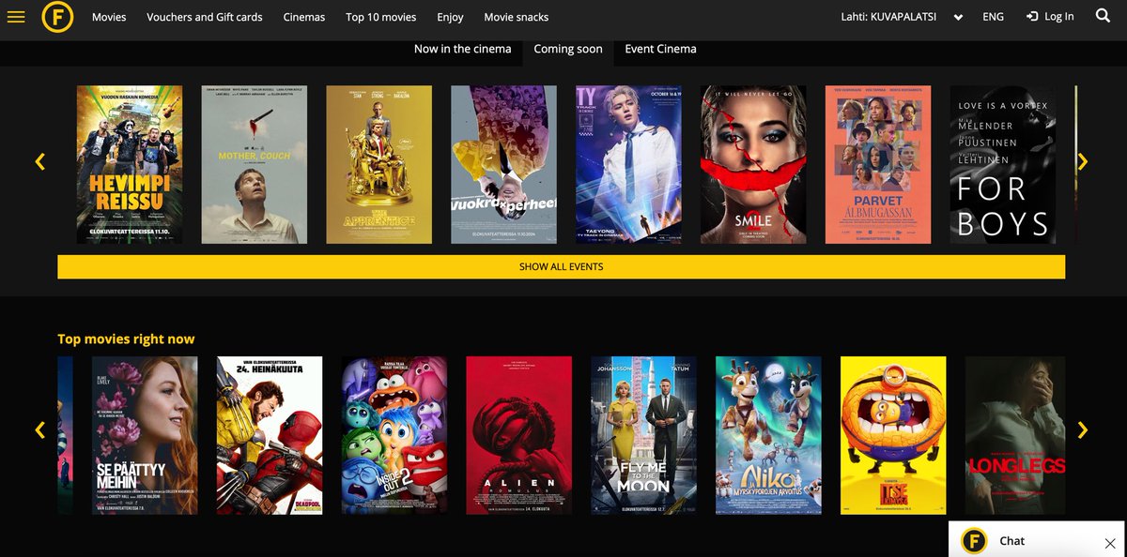Open the Vuokraperhe upside-down poster
The height and width of the screenshot is (557, 1127).
[x=503, y=165]
